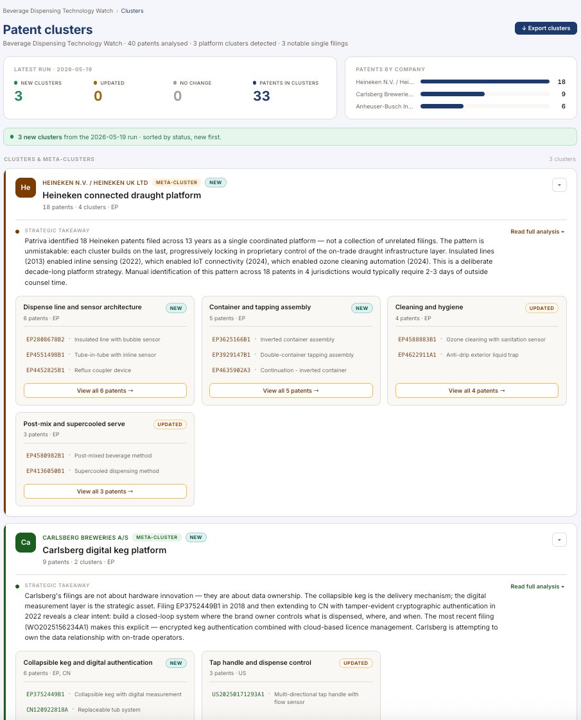This screenshot has height=720, width=581.
Task: Open patent EP2808678B2
Action: (x=46, y=339)
